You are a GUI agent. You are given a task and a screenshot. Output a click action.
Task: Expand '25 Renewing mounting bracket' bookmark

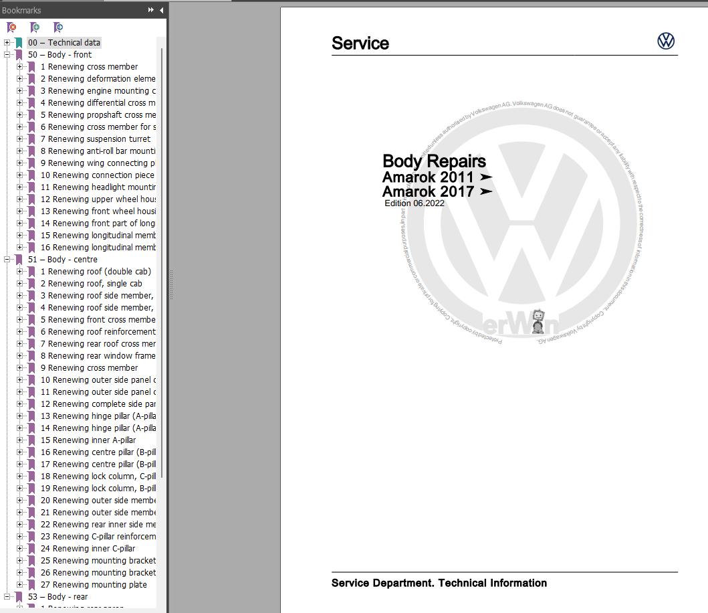19,561
